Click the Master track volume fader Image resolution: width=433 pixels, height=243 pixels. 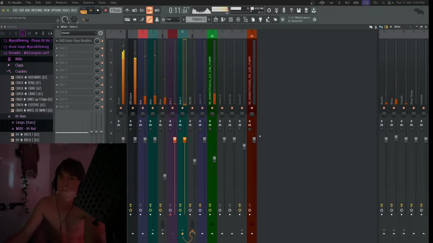coord(123,139)
